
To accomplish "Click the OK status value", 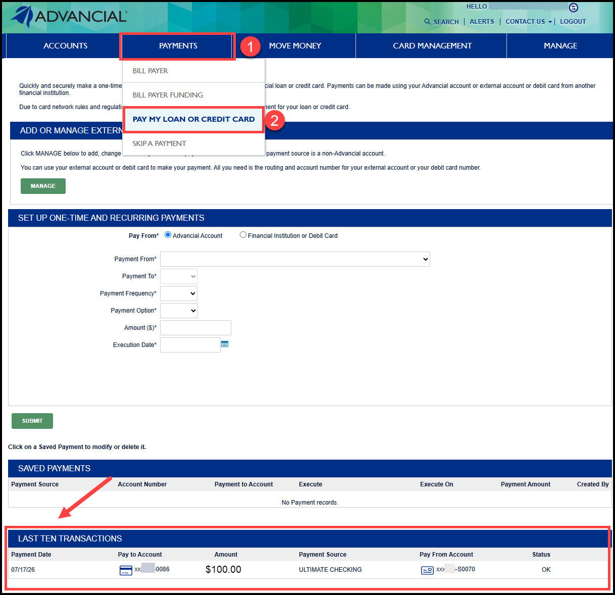I will 546,570.
